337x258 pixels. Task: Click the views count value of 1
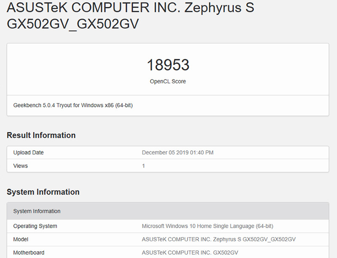(x=144, y=166)
